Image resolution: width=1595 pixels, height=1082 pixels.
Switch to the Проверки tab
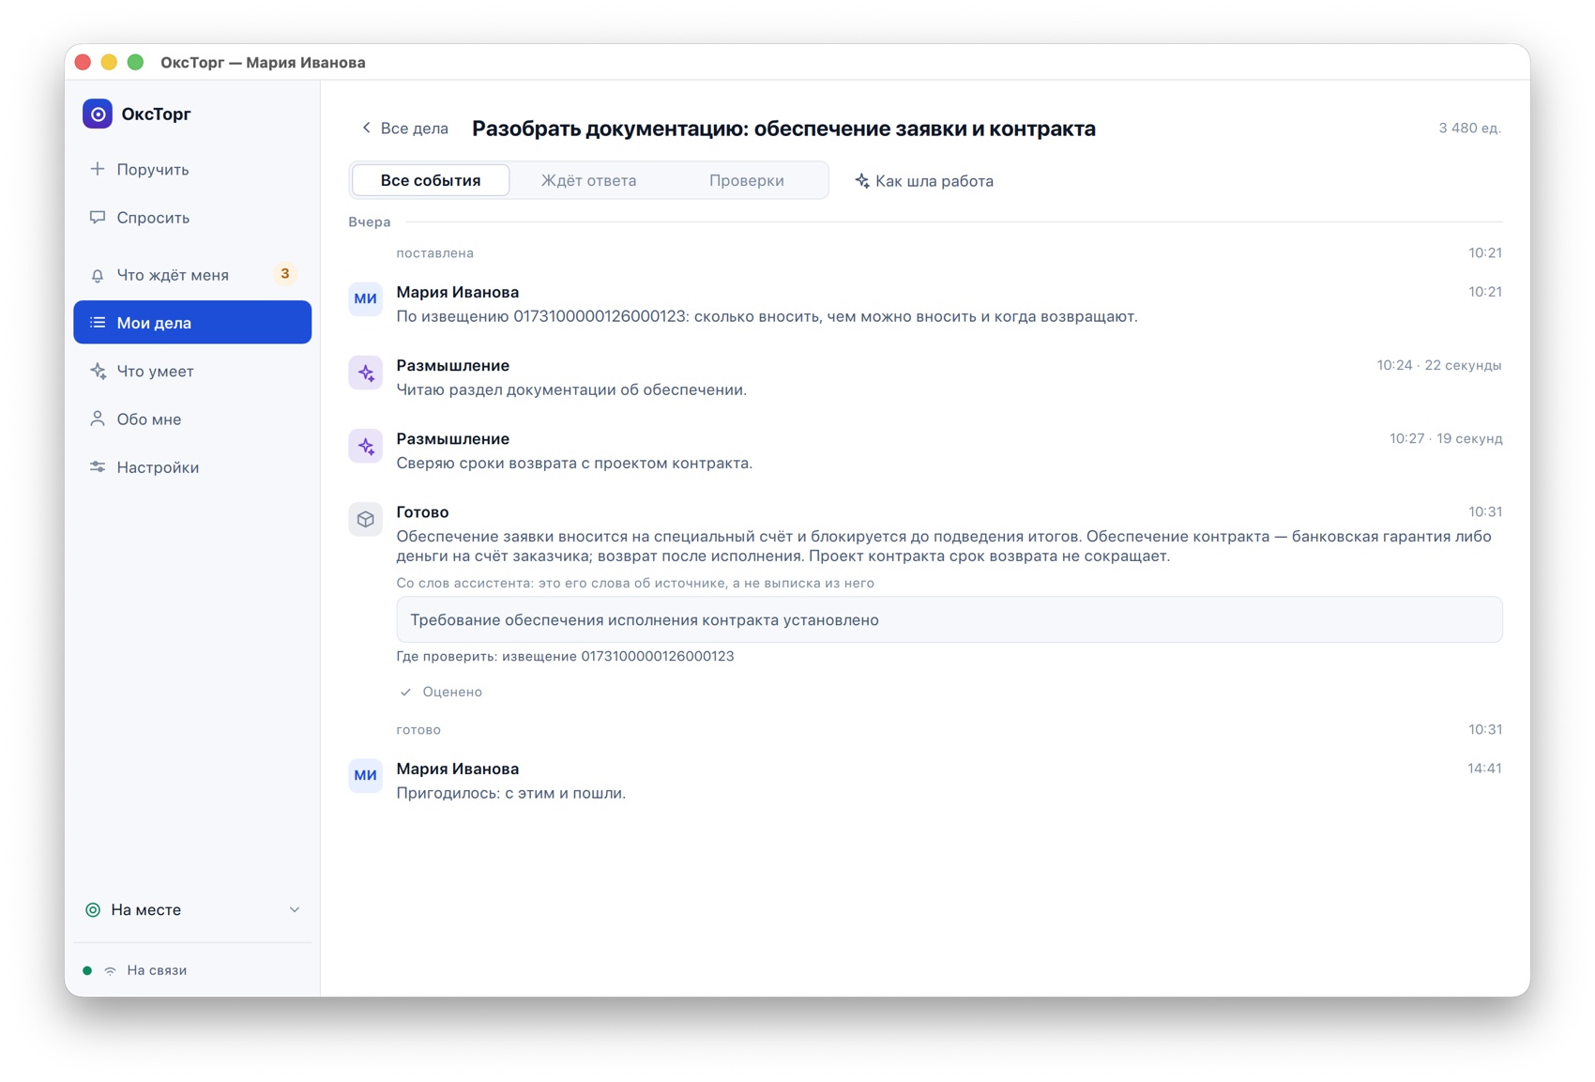(x=747, y=180)
